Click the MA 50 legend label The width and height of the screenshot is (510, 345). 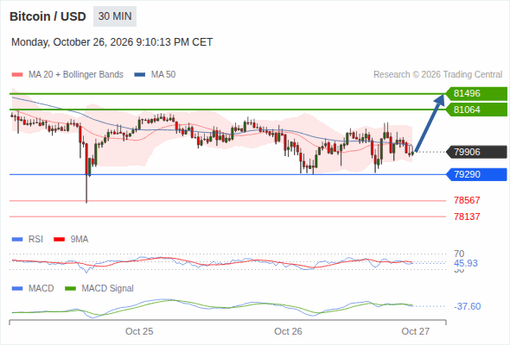[x=163, y=75]
